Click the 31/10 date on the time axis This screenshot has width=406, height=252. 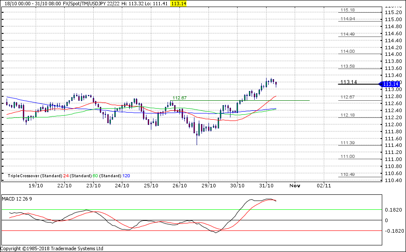point(266,186)
